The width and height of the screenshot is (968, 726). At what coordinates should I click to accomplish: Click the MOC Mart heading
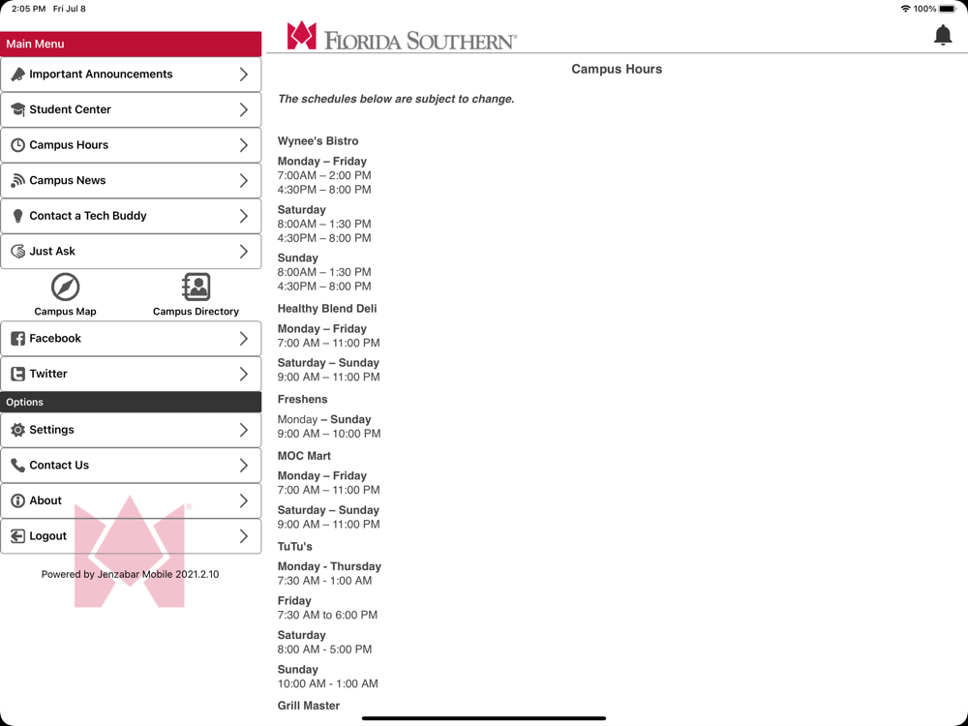pyautogui.click(x=304, y=456)
